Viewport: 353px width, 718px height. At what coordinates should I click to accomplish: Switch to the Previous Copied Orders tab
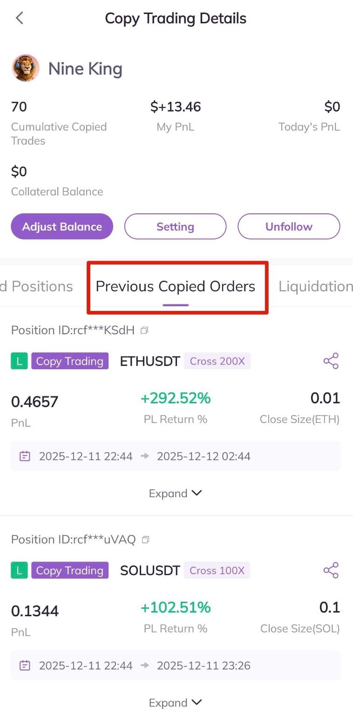coord(176,286)
